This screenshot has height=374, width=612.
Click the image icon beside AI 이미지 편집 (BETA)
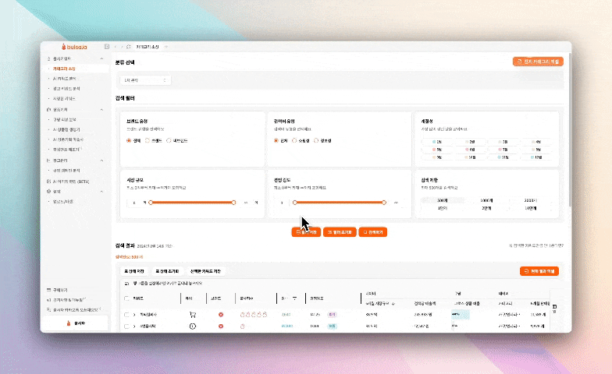(x=48, y=182)
